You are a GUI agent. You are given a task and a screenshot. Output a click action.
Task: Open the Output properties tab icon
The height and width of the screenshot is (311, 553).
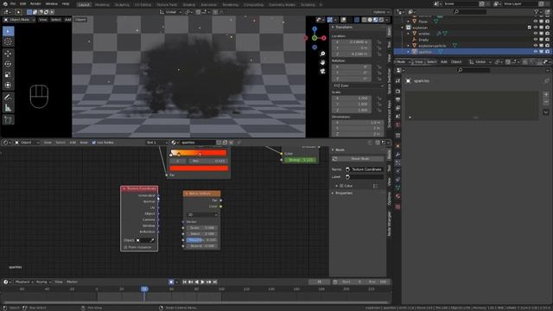[397, 100]
